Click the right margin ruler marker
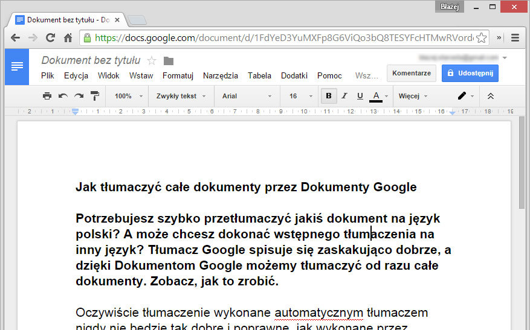The image size is (530, 330). (452, 113)
